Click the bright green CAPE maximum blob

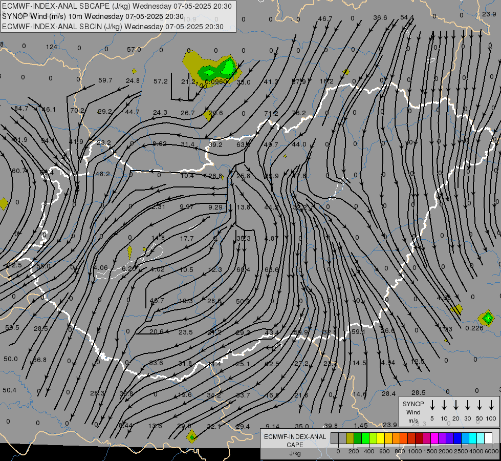pos(228,68)
